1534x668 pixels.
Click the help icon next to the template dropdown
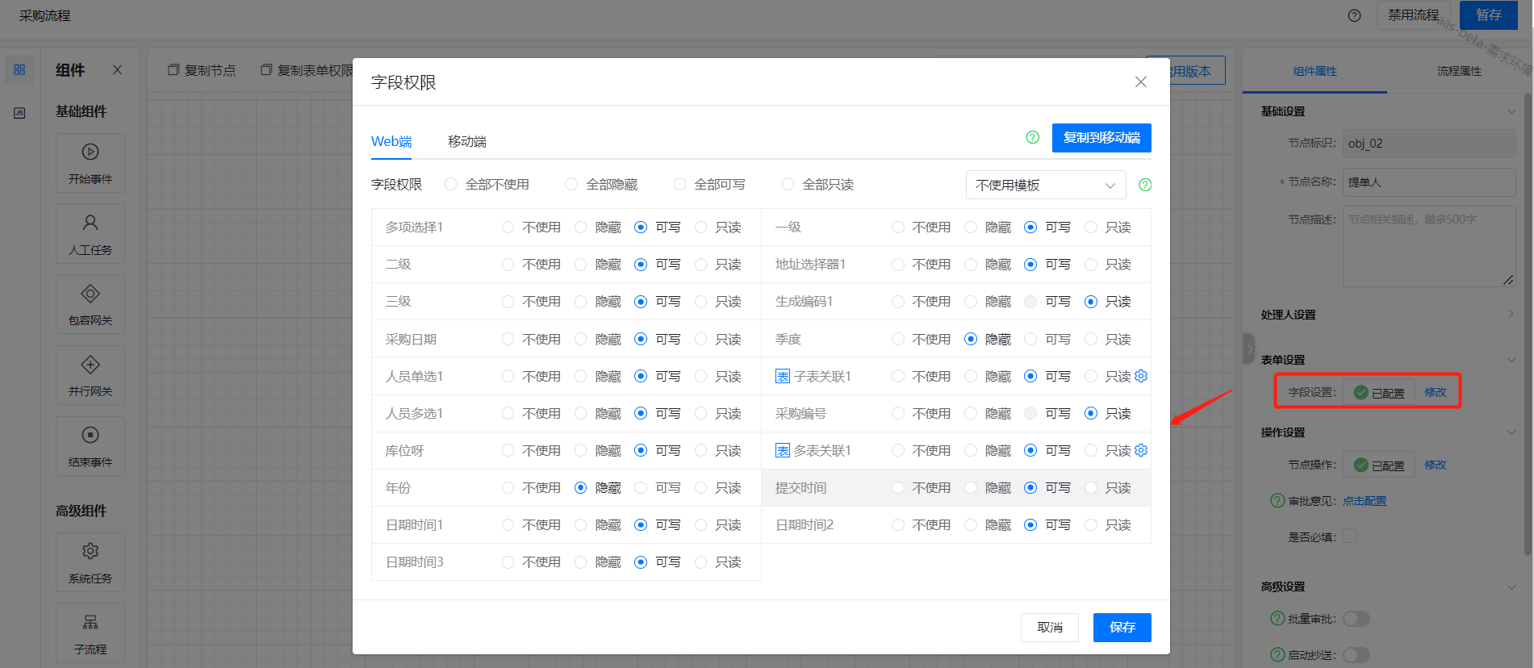[1144, 185]
